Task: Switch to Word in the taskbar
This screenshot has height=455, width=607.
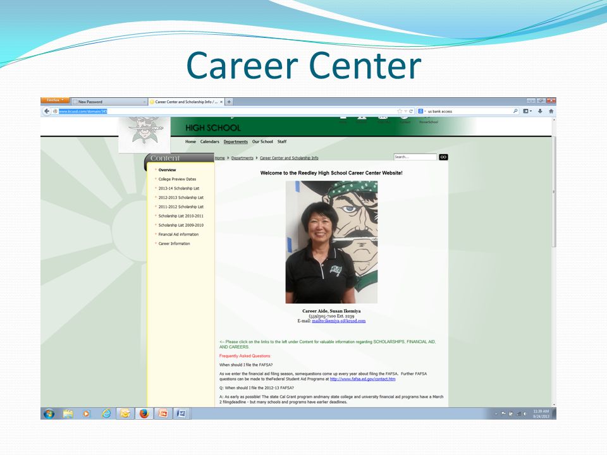Action: point(181,413)
